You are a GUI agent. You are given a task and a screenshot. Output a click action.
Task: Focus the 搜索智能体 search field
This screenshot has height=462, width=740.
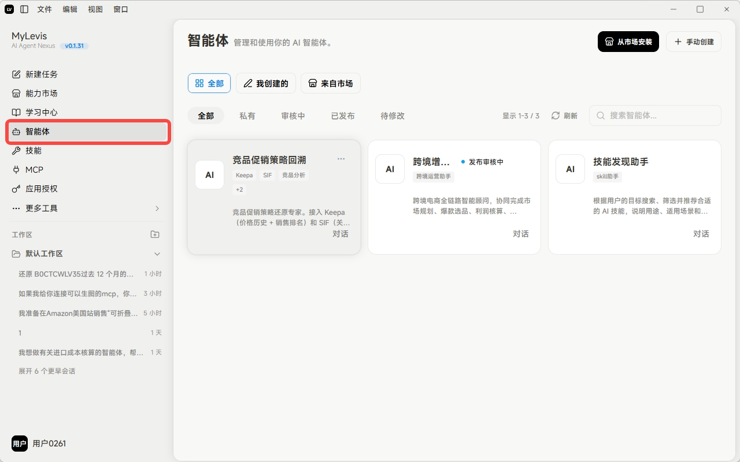(655, 115)
